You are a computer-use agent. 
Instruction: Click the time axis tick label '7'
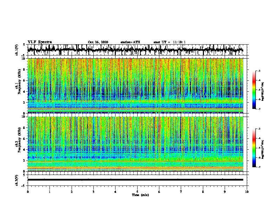click(x=181, y=192)
